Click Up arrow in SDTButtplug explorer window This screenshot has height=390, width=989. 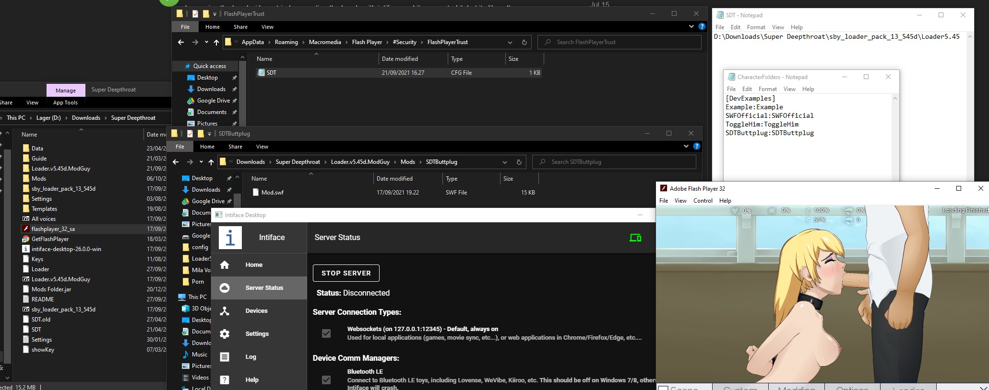[x=211, y=162]
